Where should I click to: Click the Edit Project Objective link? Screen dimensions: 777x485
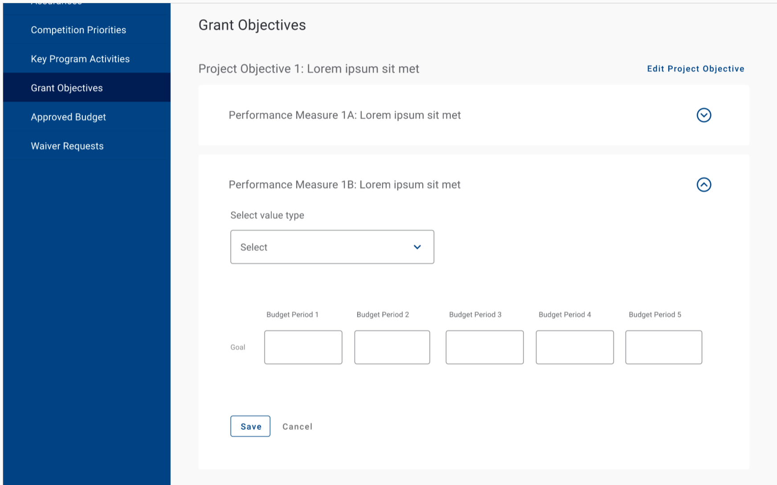click(x=695, y=69)
